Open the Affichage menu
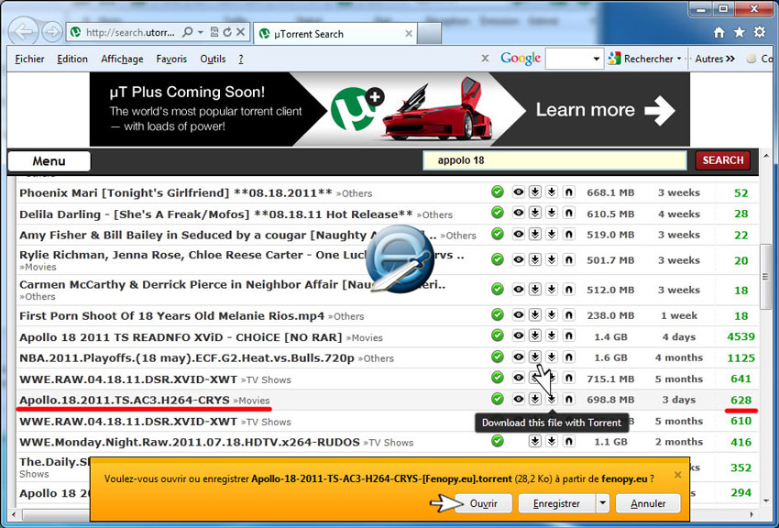The image size is (779, 528). 122,59
